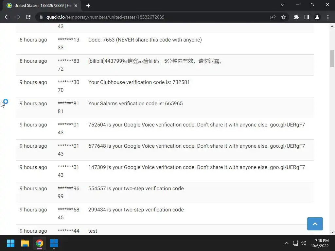Click the Chrome taskbar icon
Screen dimensions: 335x251
click(40, 243)
